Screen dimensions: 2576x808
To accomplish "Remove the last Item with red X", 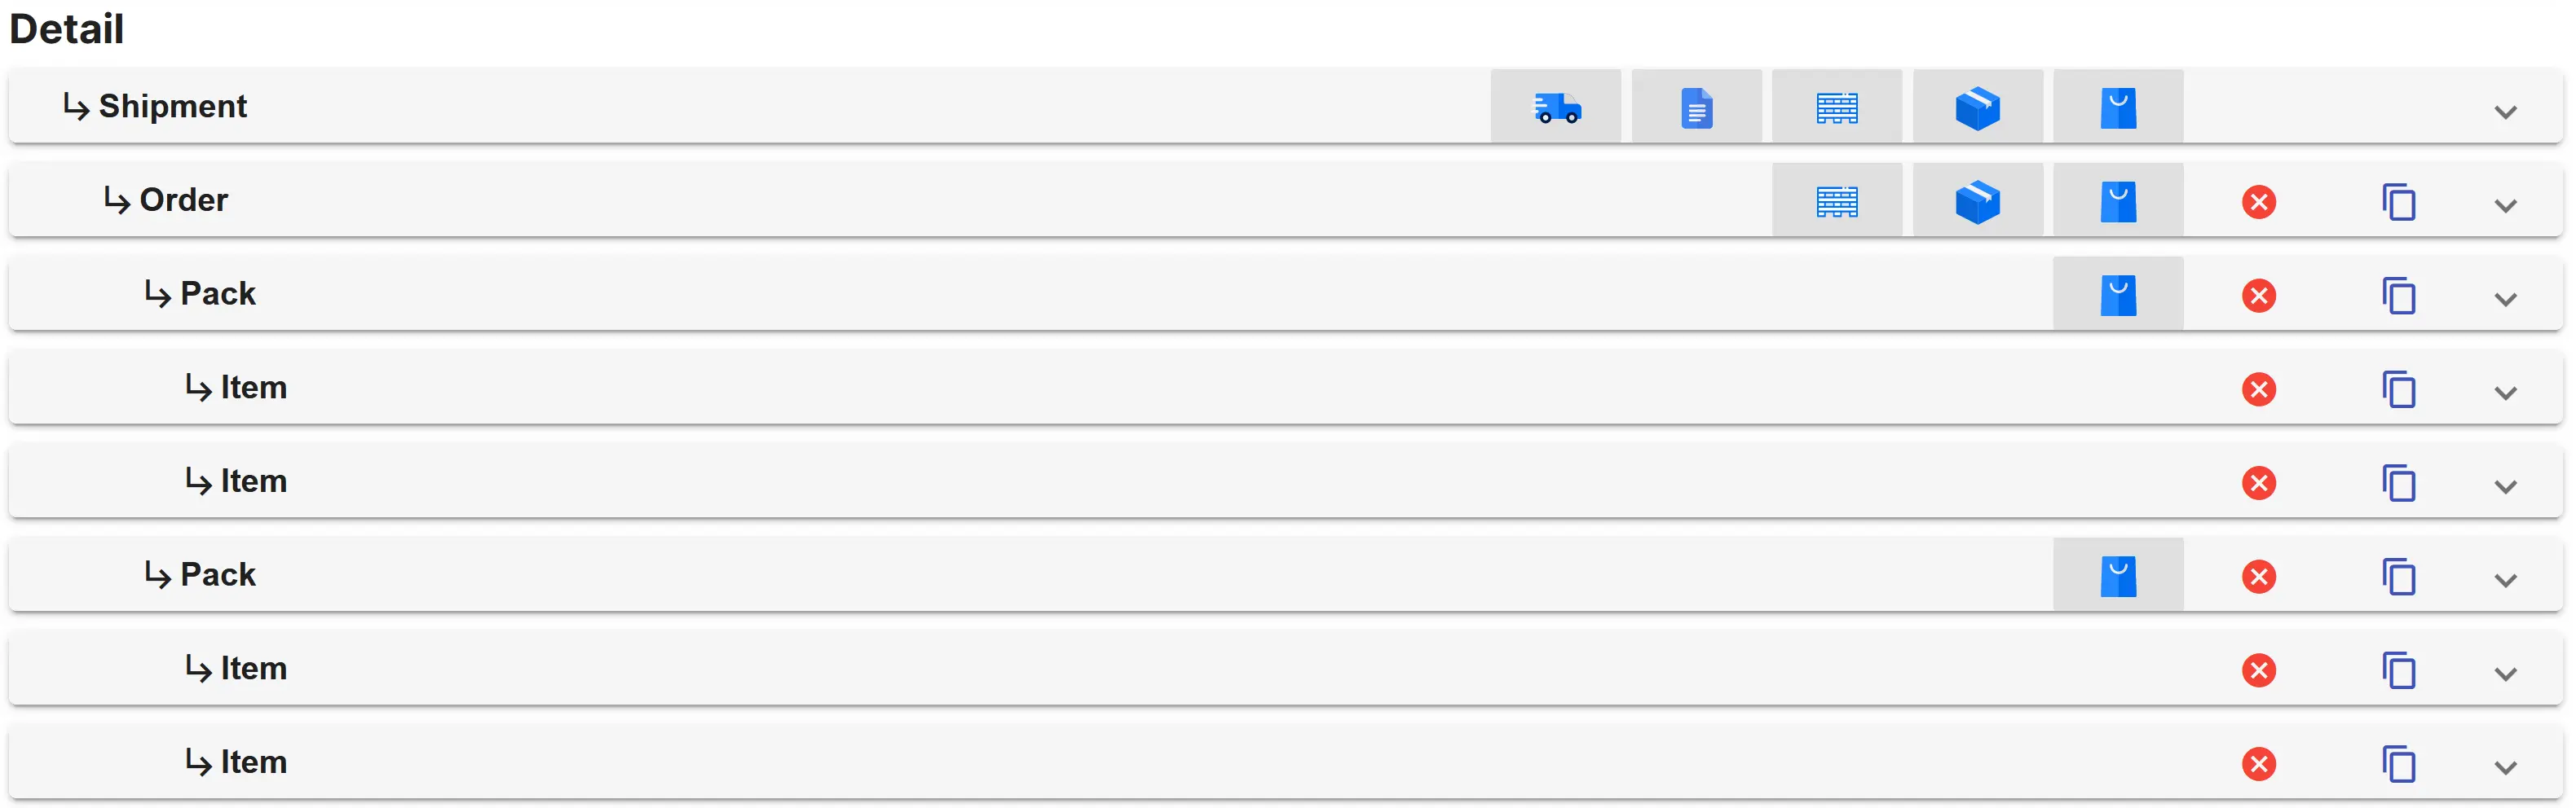I will point(2259,764).
